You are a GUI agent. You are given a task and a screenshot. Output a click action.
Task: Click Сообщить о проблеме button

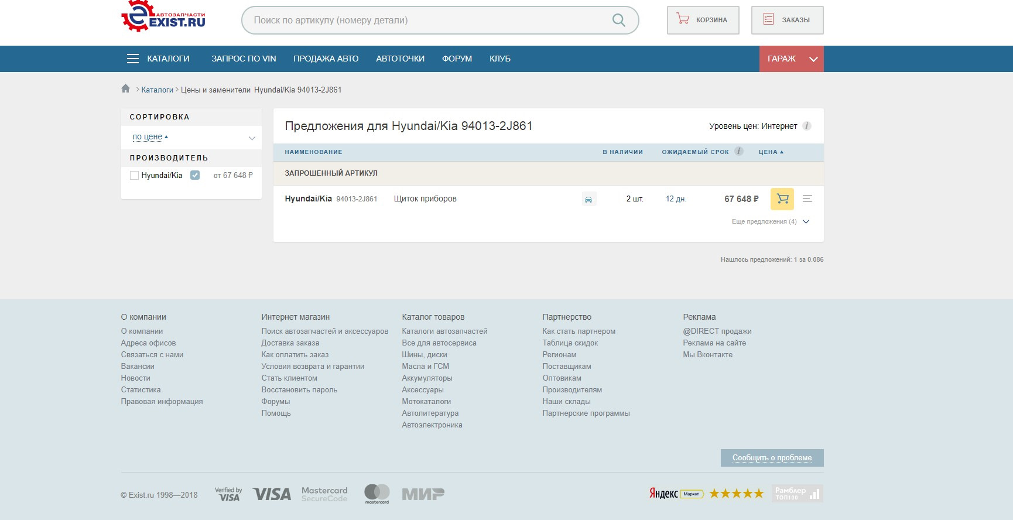pos(772,458)
